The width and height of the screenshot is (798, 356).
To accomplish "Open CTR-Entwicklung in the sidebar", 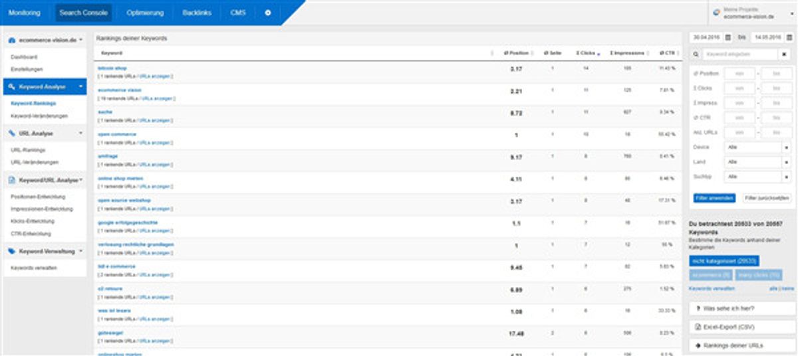I will tap(31, 233).
